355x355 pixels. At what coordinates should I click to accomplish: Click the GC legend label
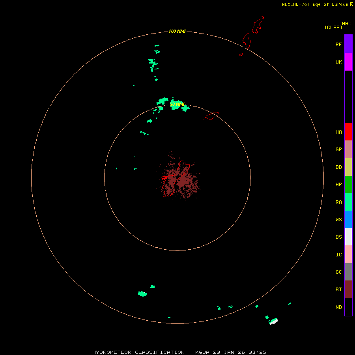338,272
